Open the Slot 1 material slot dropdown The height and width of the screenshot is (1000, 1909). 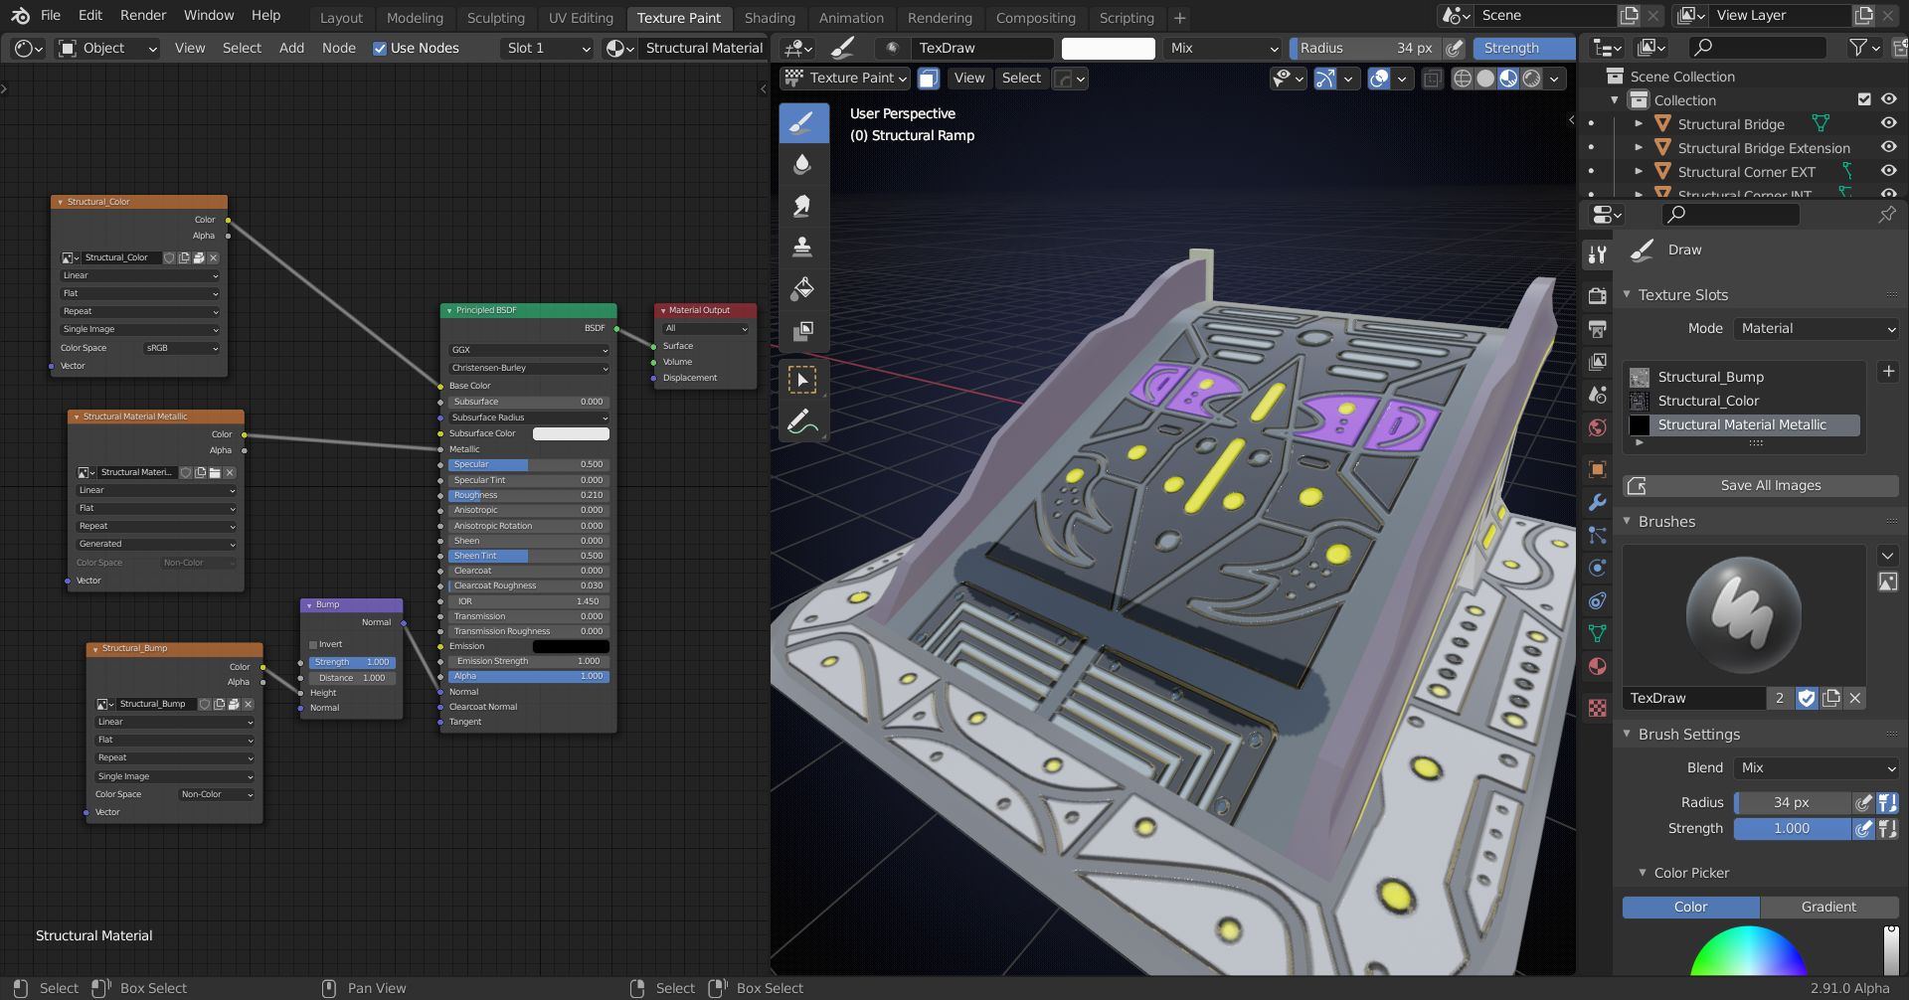point(548,48)
